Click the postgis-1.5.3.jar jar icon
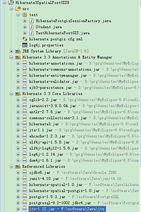Screen dimensions: 141x212 [x=25, y=197]
